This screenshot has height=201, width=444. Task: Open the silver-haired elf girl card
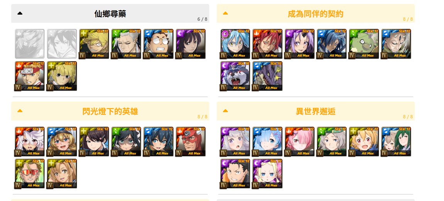[235, 142]
